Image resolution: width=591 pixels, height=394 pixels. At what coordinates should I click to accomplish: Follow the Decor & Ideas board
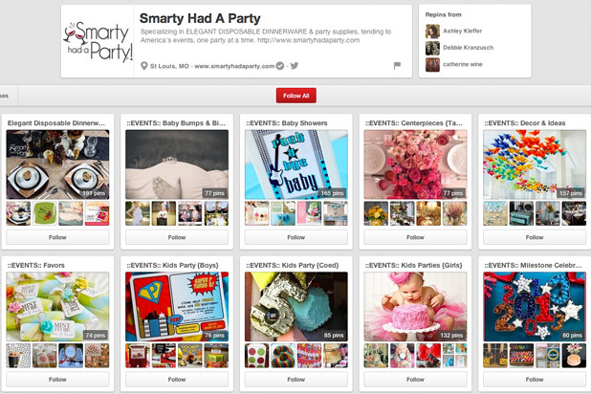[x=534, y=237]
